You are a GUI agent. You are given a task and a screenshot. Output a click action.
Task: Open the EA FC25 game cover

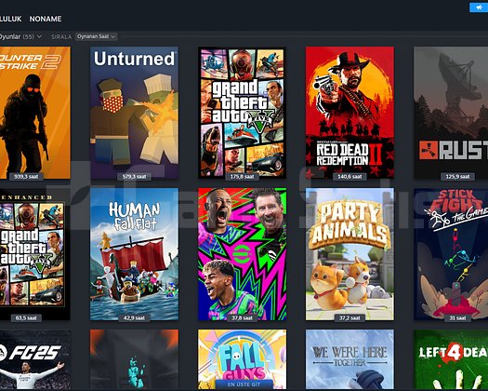[35, 359]
